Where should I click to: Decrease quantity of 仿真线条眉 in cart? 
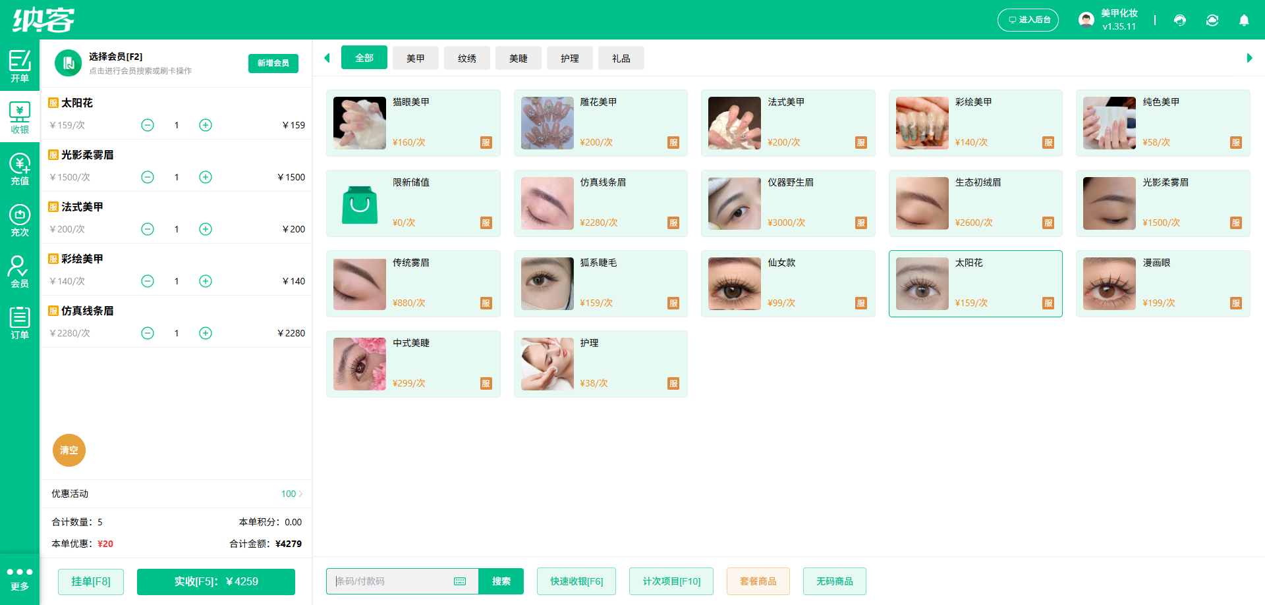point(148,333)
